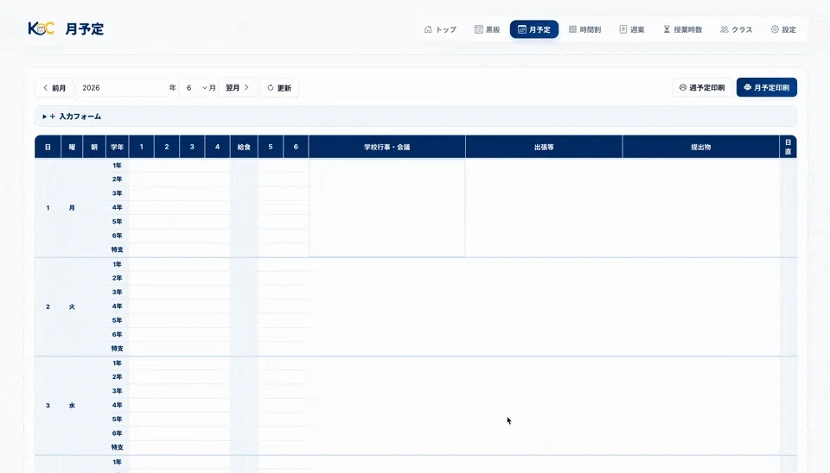Viewport: 830px width, 473px height.
Task: Click day 2 火 weekday cell
Action: point(72,306)
